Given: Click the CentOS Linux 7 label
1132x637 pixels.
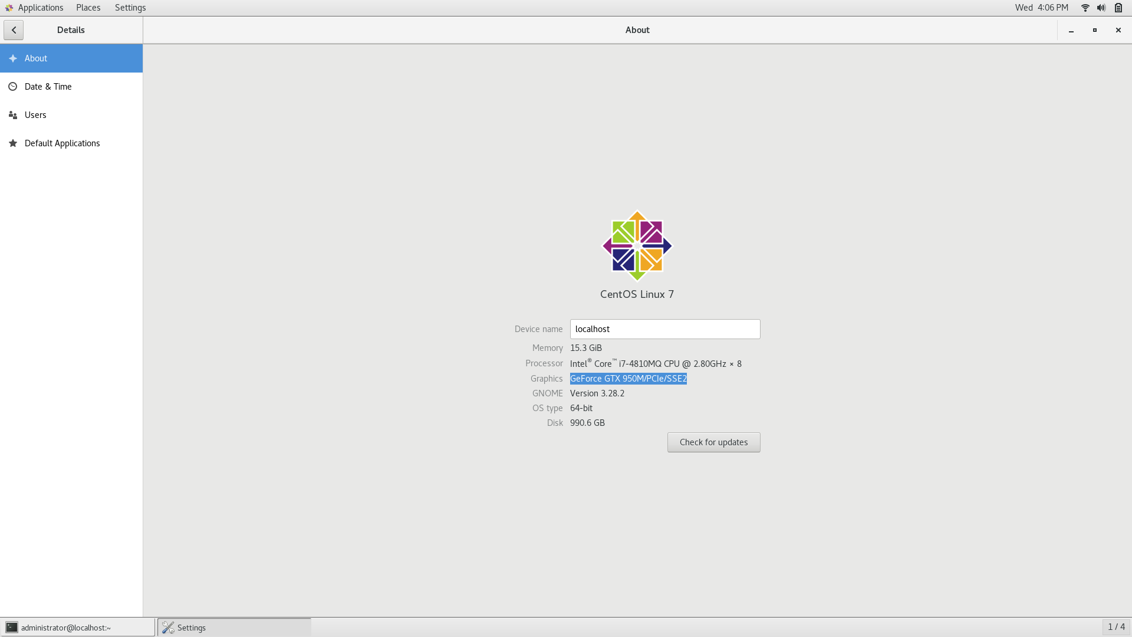Looking at the screenshot, I should (637, 294).
